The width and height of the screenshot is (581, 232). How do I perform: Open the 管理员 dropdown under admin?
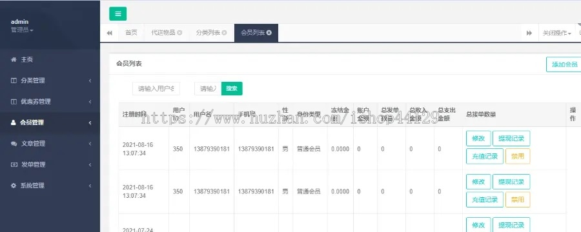pos(22,30)
